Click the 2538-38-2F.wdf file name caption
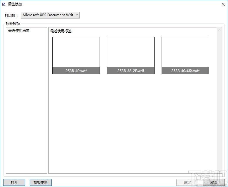 (131, 71)
